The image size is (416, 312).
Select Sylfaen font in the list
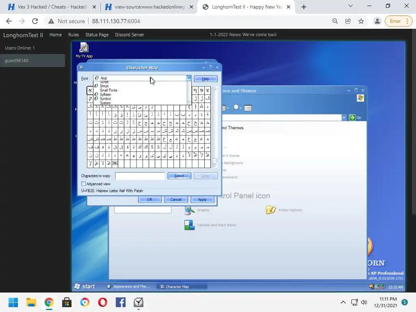(105, 94)
